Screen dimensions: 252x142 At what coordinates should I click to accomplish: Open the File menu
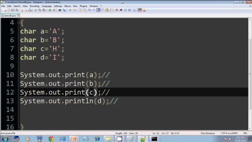click(x=3, y=6)
